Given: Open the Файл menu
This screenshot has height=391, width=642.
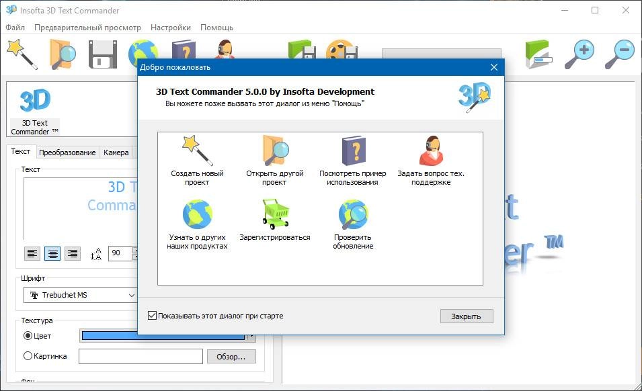Looking at the screenshot, I should (x=15, y=28).
